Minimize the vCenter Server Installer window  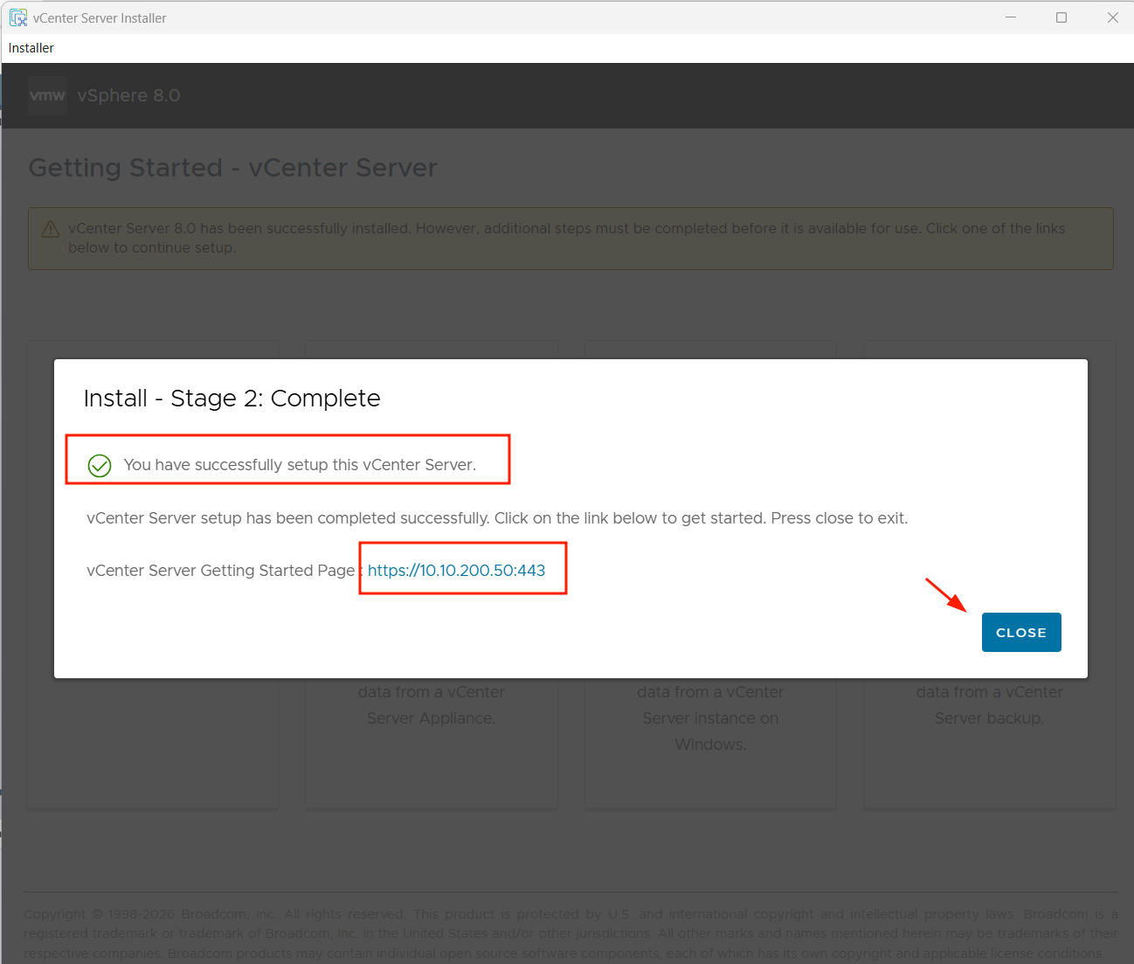click(x=1011, y=17)
